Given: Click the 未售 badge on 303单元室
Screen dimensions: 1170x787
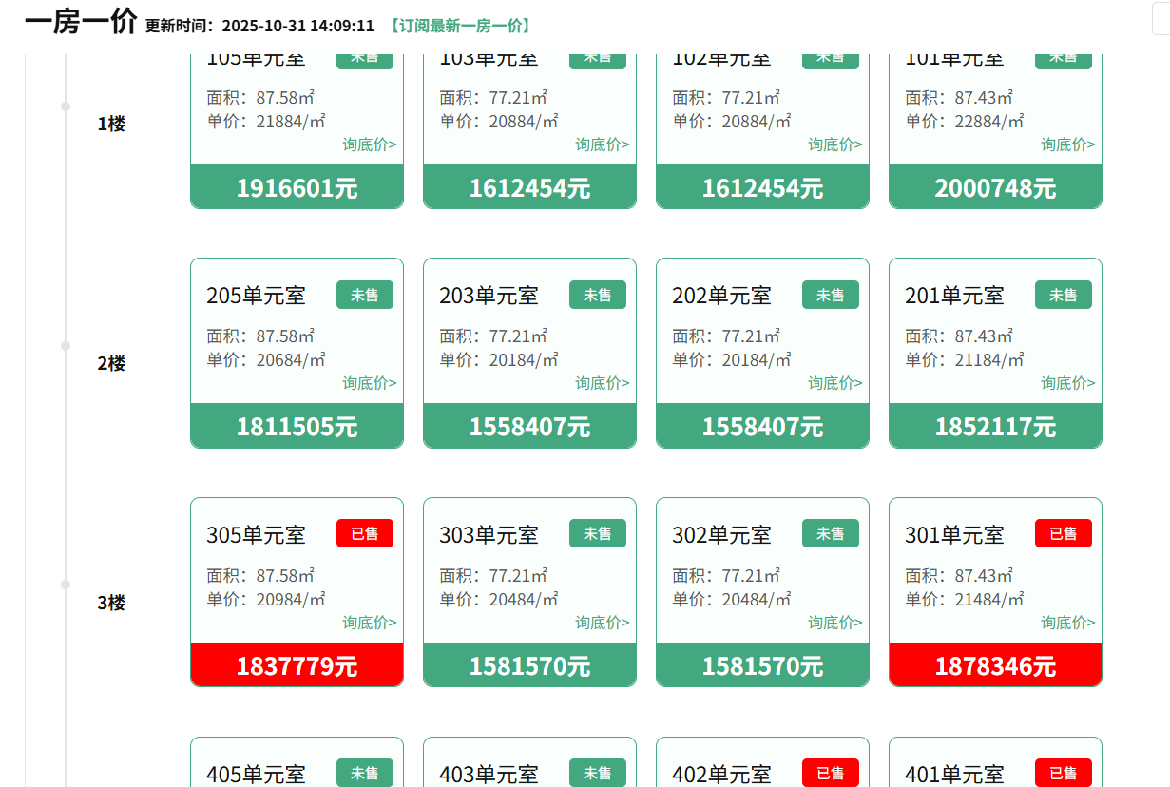Looking at the screenshot, I should tap(597, 533).
